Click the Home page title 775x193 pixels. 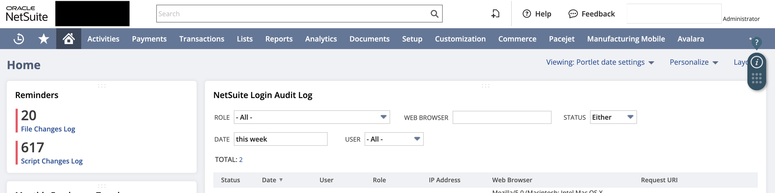[24, 65]
